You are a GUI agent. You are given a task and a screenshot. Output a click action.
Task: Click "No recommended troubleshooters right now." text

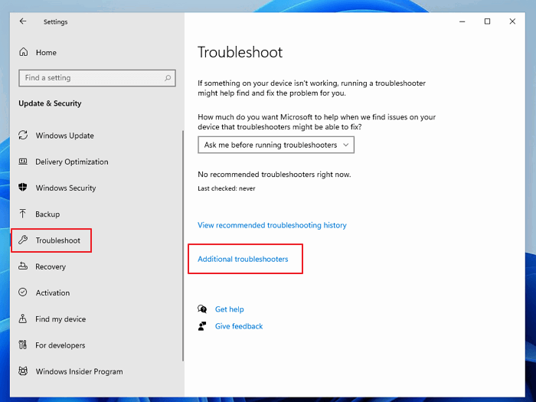[x=274, y=175]
